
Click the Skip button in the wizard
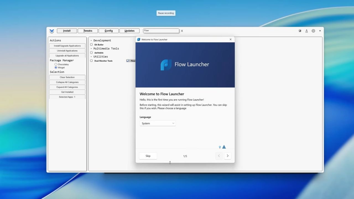148,156
